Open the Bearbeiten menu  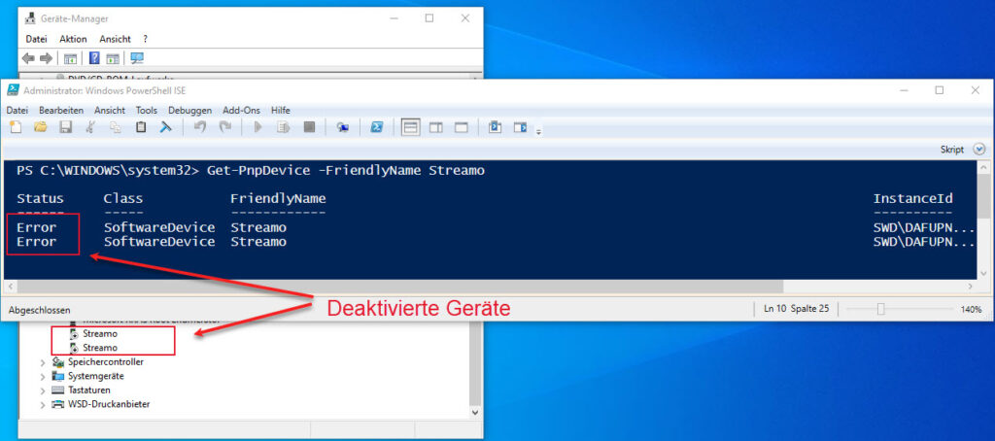[61, 111]
